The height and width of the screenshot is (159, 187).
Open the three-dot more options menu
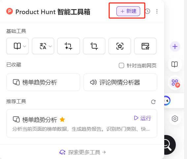point(157,11)
